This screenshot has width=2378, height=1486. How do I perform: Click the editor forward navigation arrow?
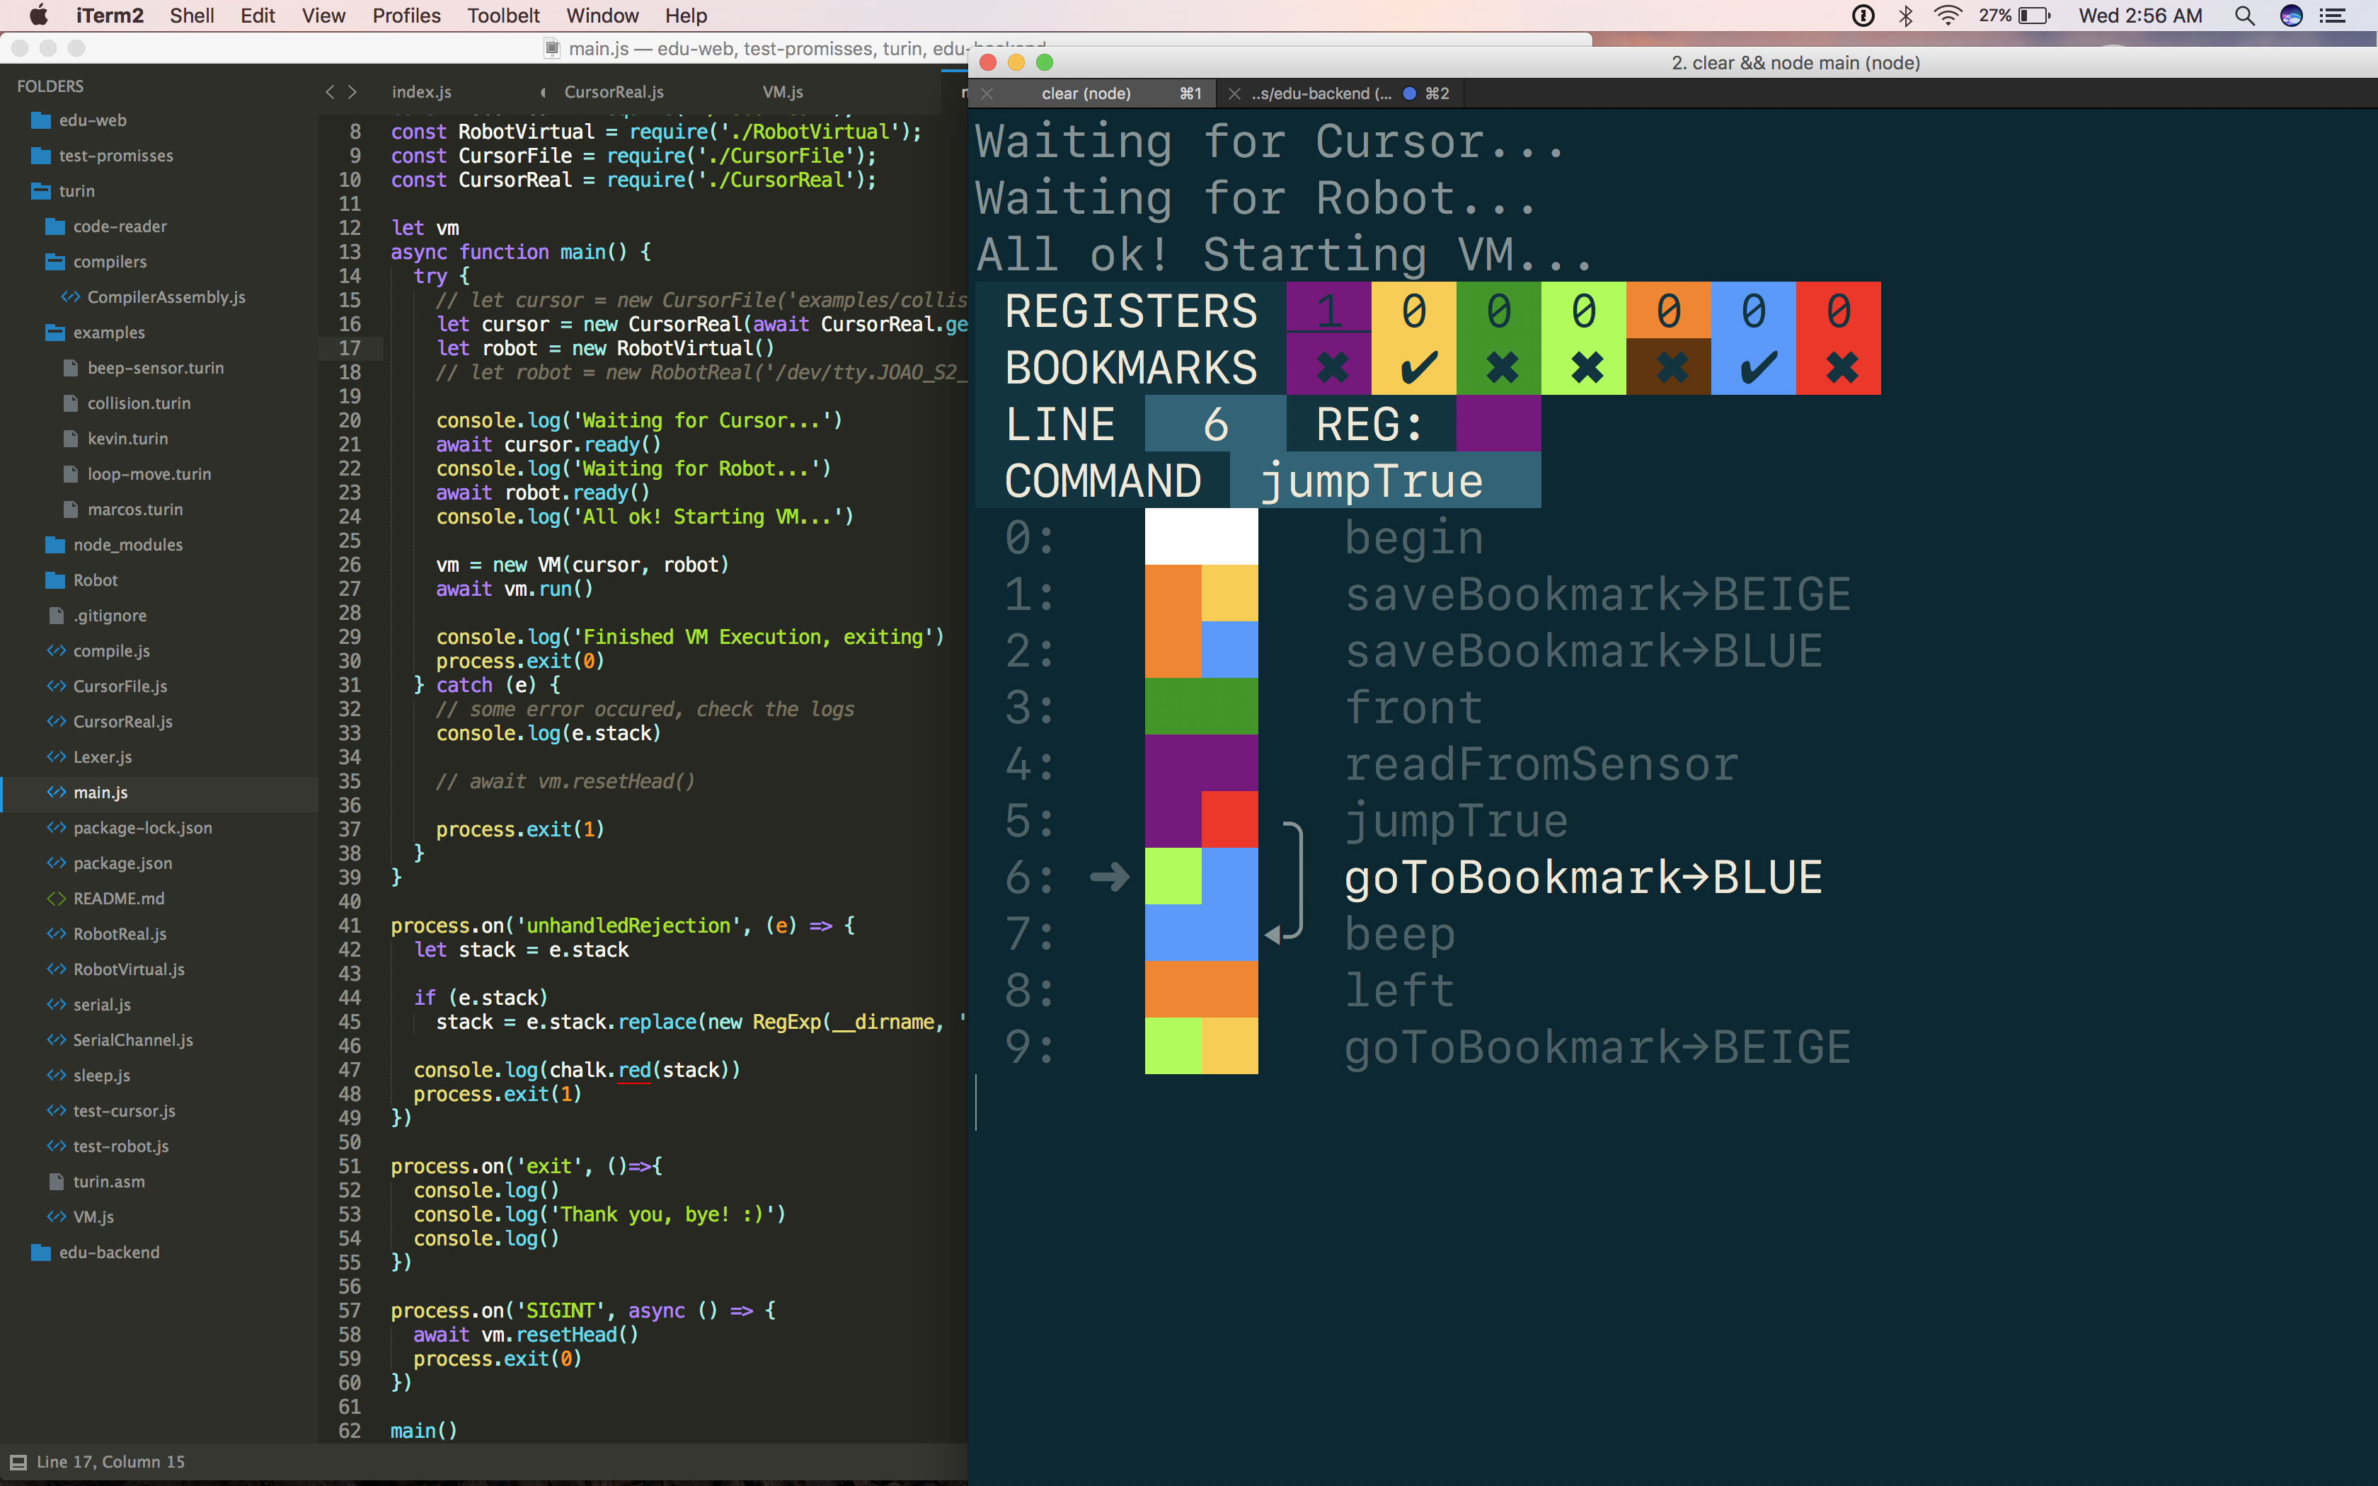pos(352,91)
